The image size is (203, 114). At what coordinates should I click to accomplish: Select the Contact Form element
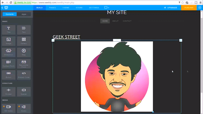click(9, 64)
